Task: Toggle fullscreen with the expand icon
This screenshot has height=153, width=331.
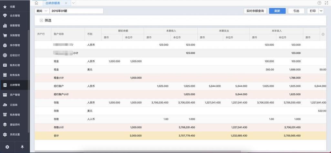Action: [326, 3]
